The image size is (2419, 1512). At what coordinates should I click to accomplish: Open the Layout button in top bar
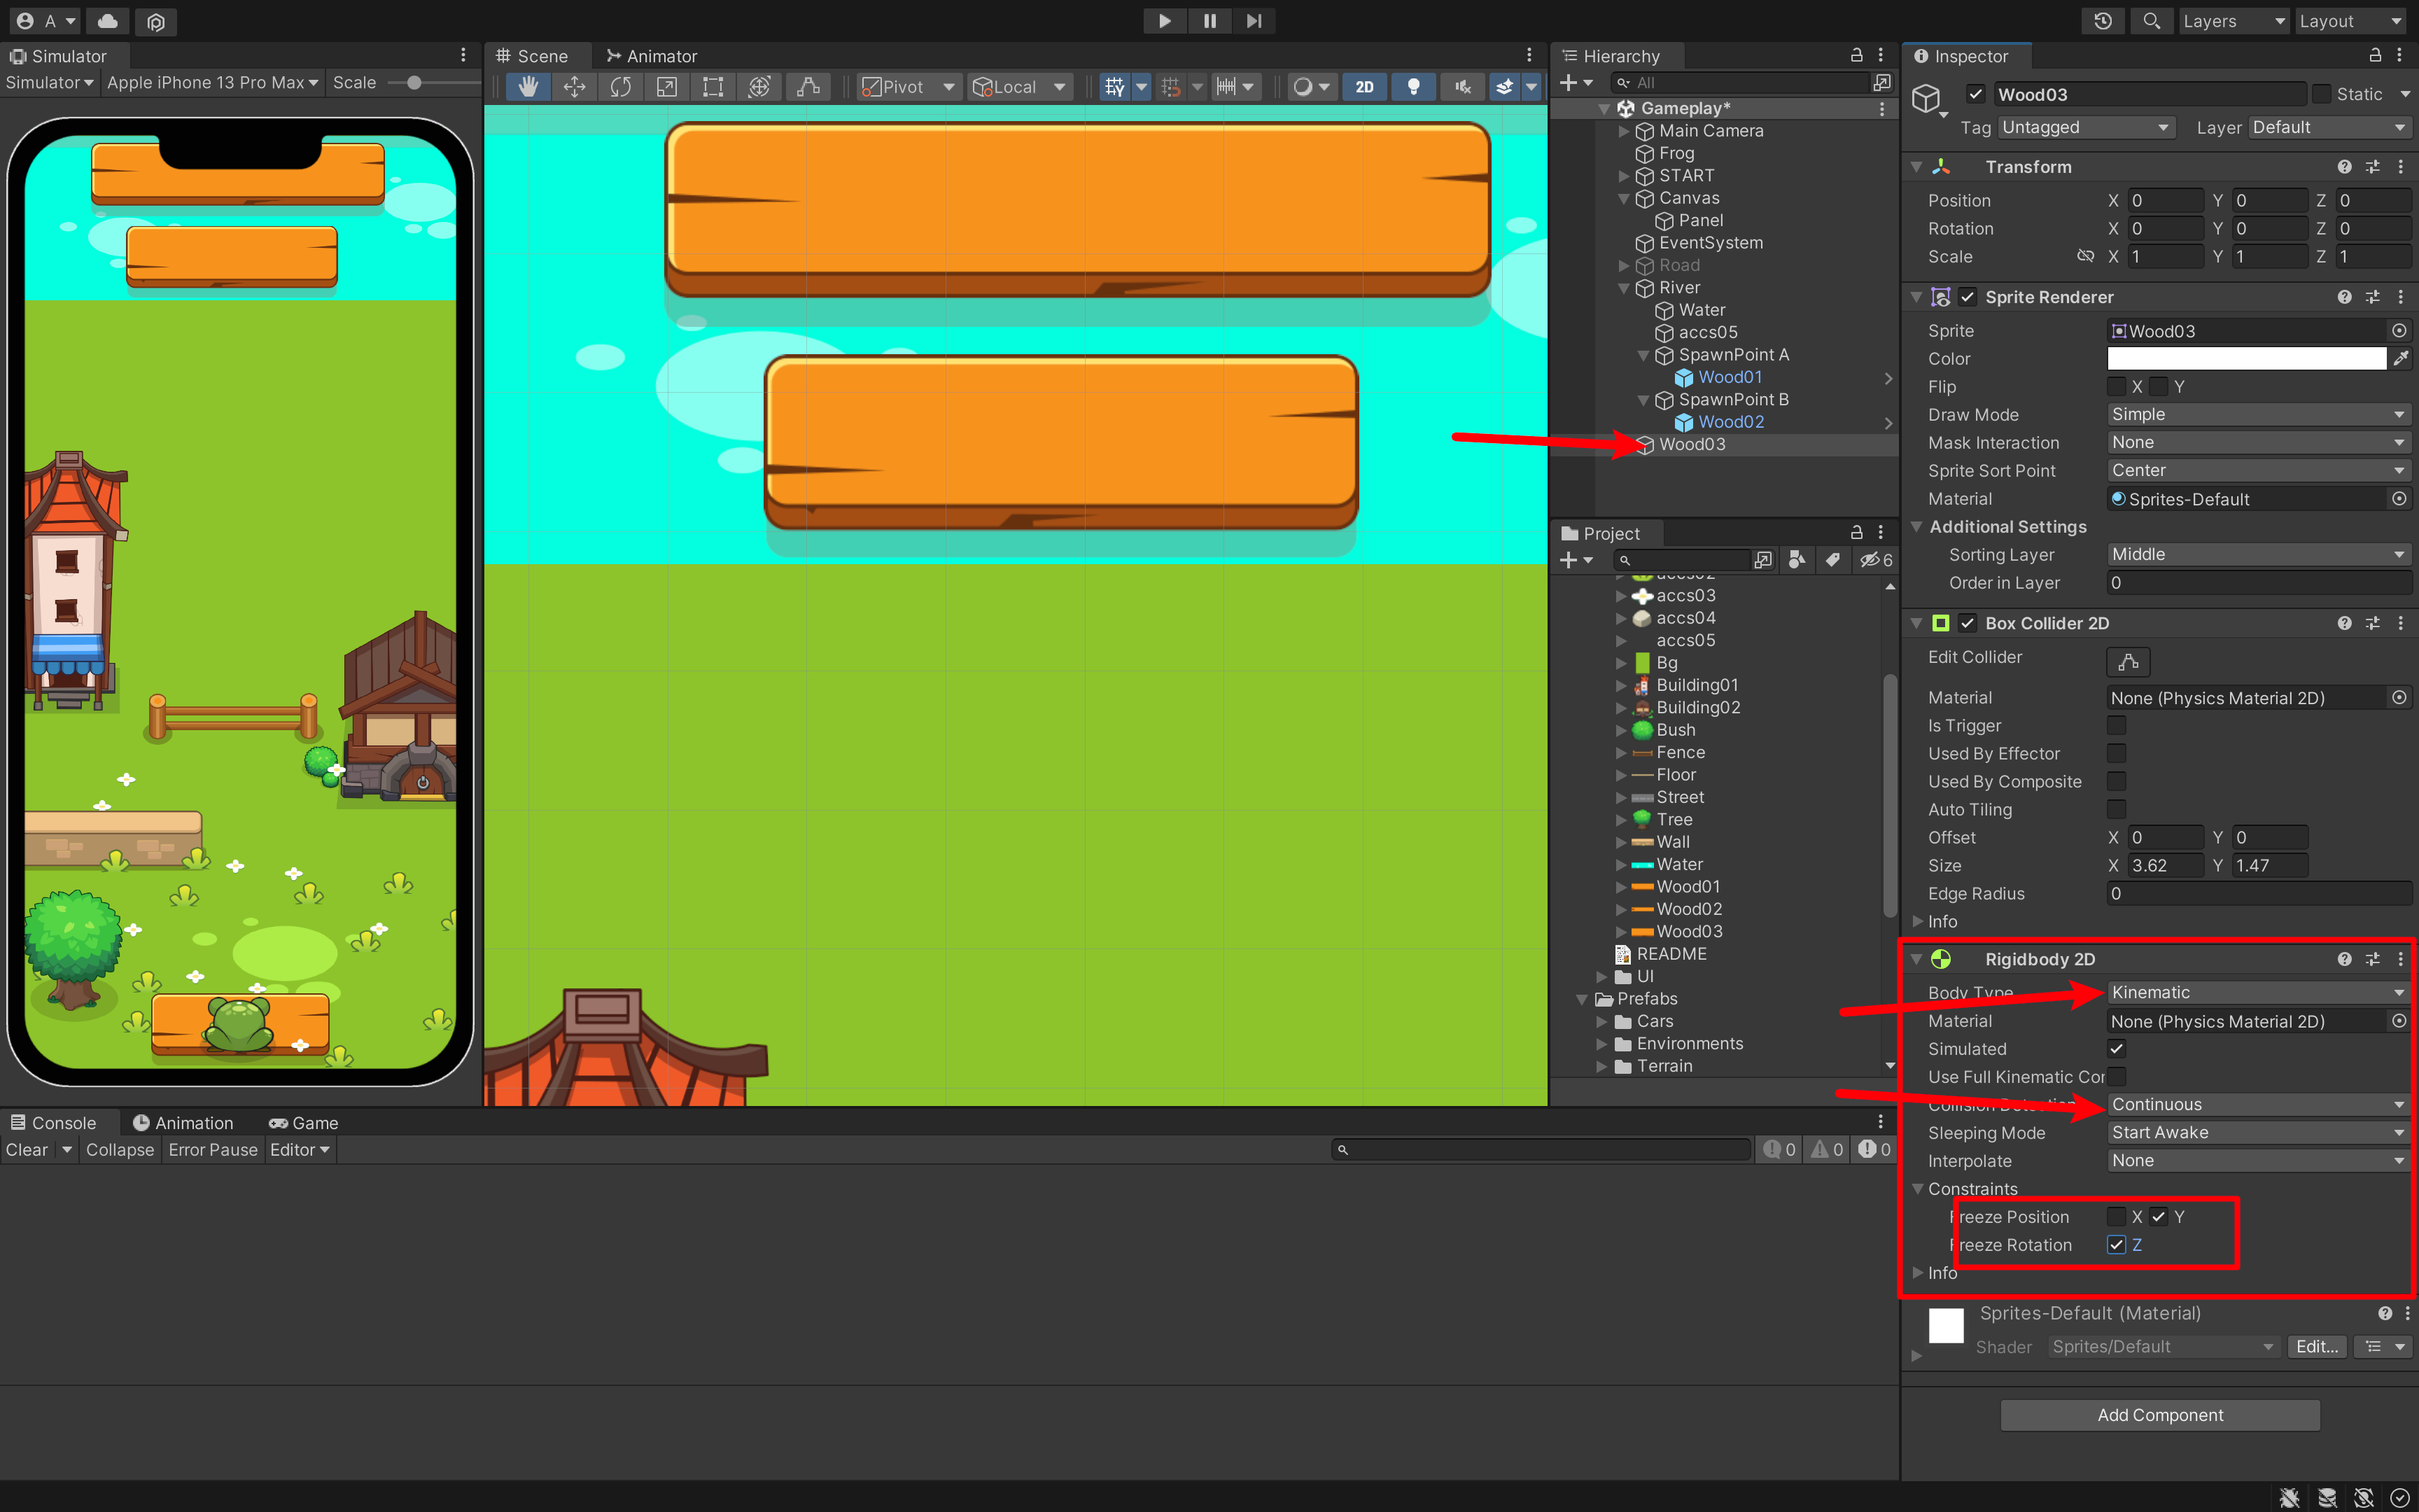pos(2351,21)
